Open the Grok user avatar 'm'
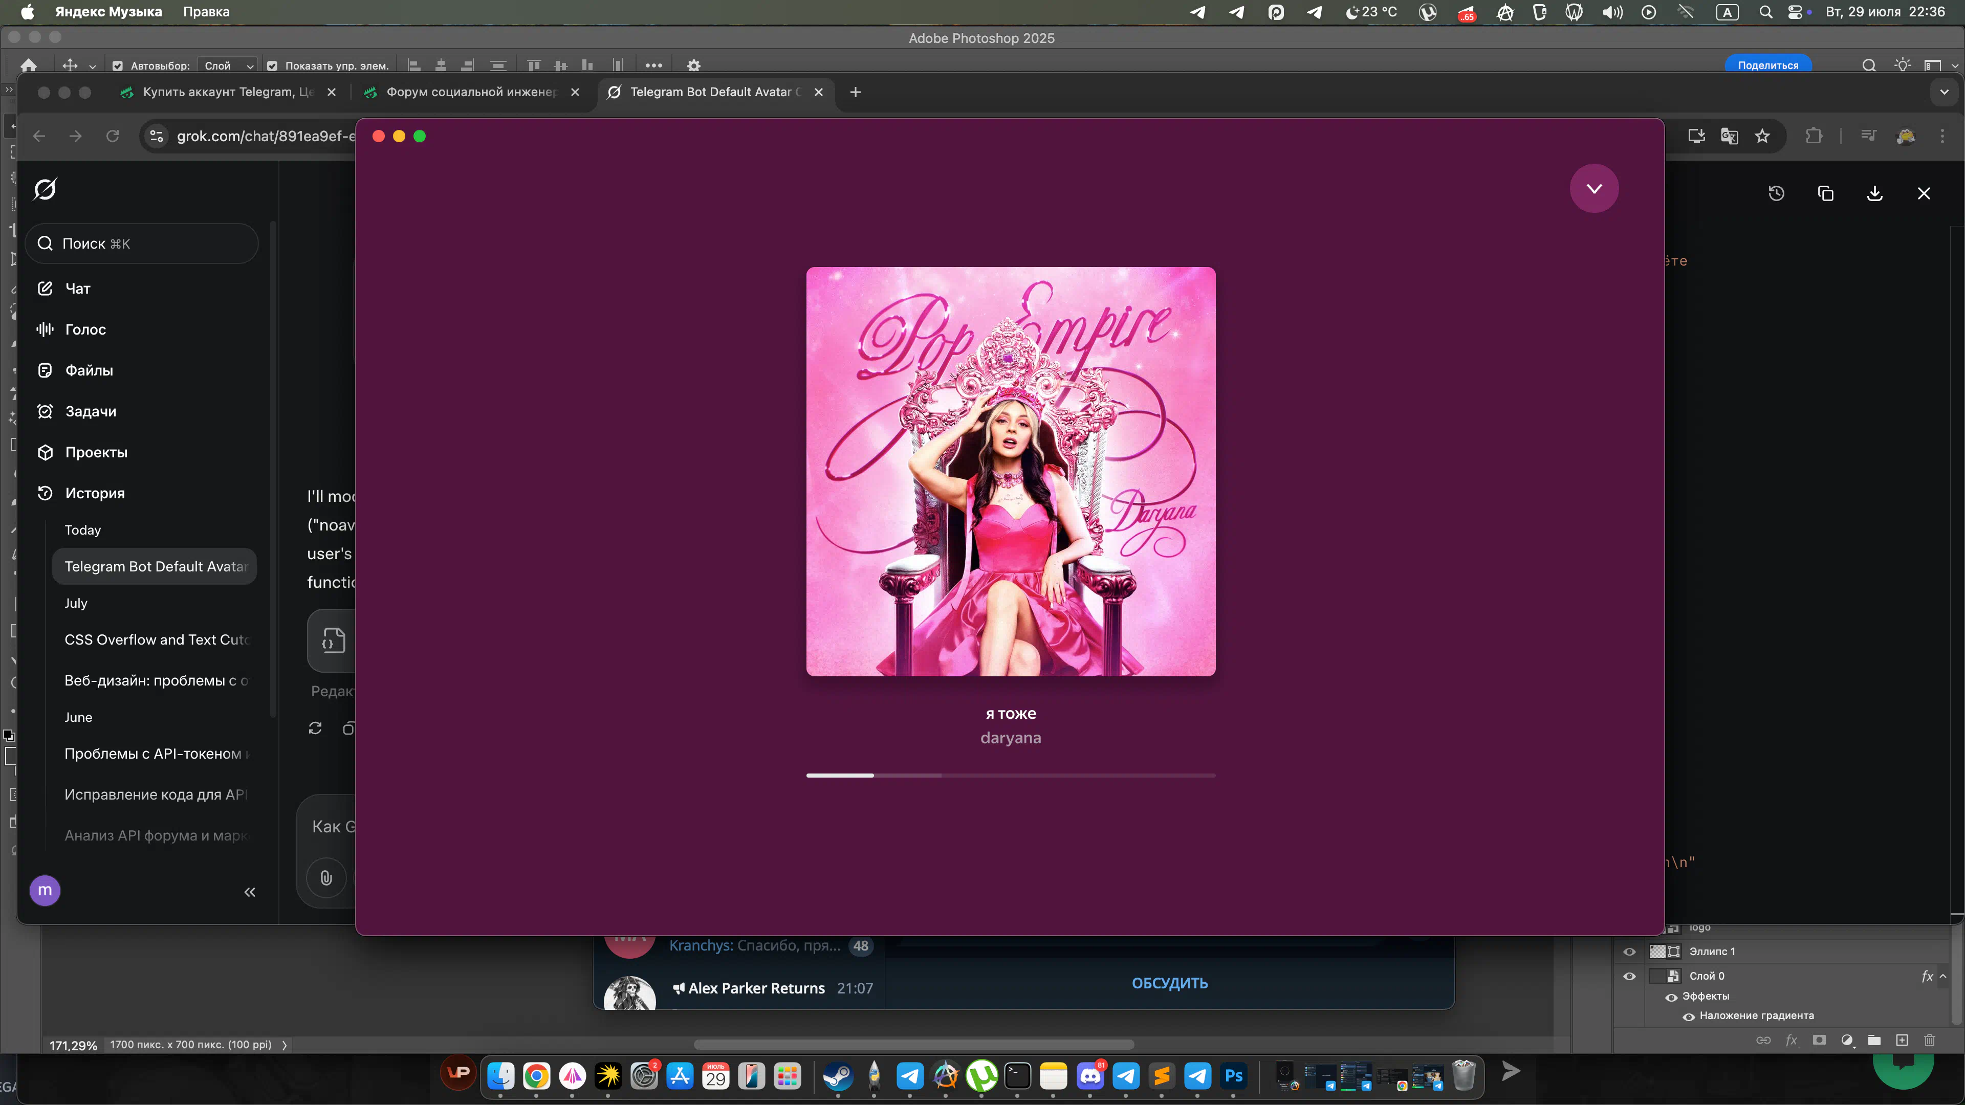1965x1105 pixels. pos(45,890)
